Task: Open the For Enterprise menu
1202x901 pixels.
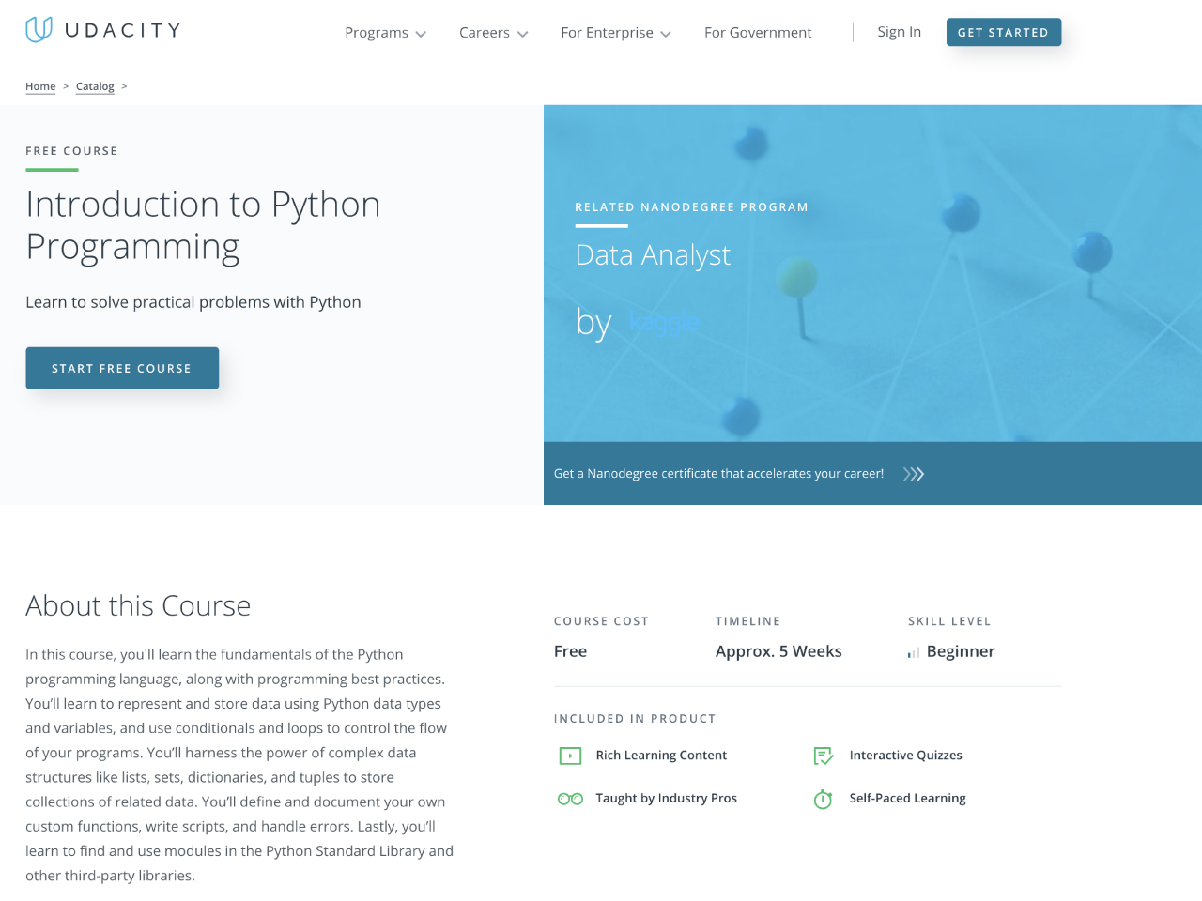Action: [607, 33]
